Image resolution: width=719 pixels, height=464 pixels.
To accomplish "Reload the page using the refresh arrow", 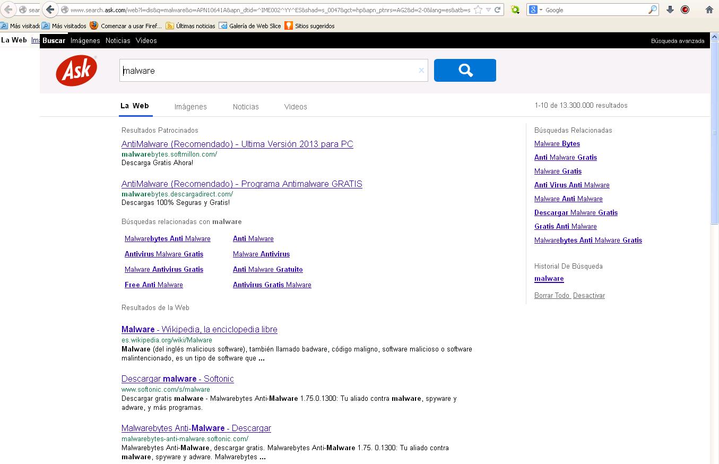I will point(498,10).
